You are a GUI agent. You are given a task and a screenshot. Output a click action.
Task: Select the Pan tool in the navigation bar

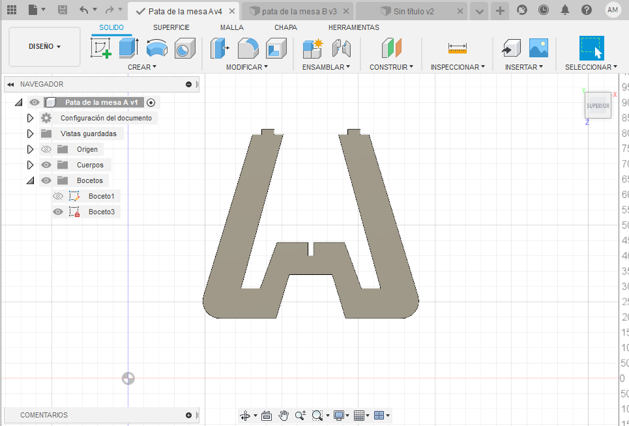click(284, 415)
